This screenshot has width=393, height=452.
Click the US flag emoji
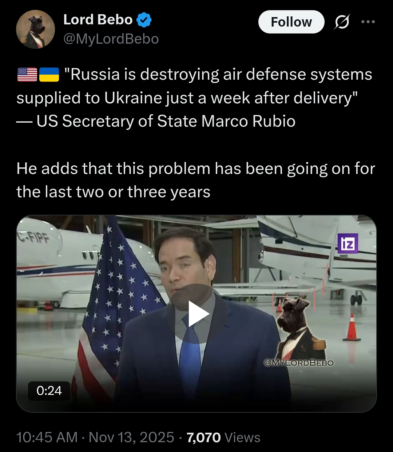click(x=27, y=75)
